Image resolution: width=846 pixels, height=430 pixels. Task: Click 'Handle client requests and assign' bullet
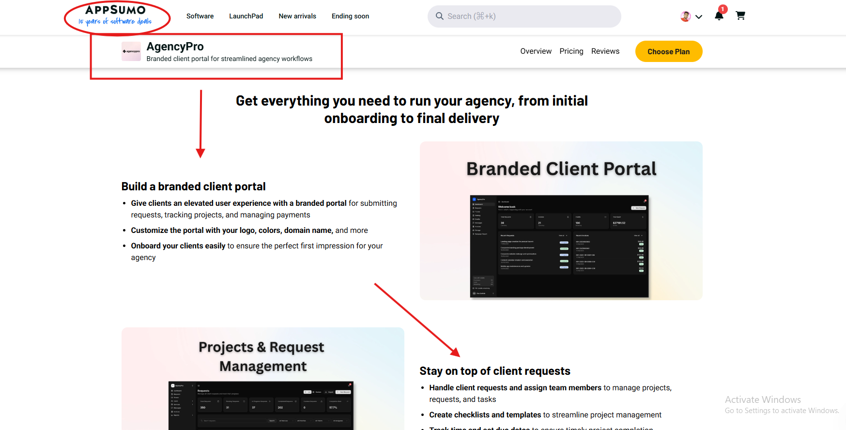click(550, 394)
